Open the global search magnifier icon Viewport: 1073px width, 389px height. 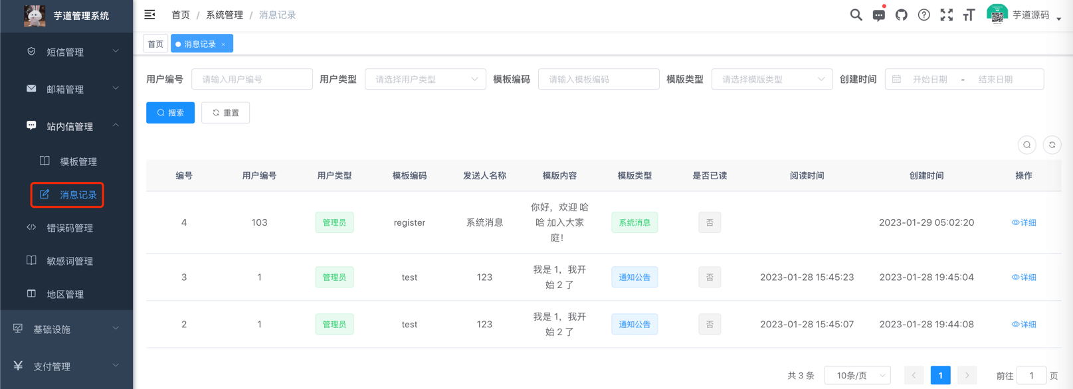click(856, 15)
